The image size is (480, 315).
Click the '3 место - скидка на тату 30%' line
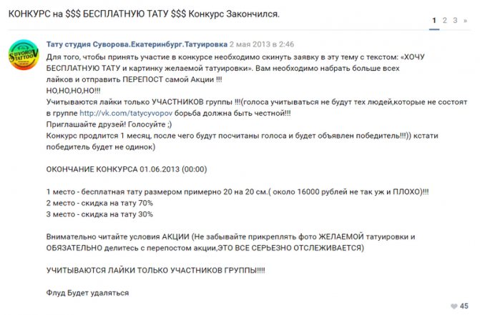tap(99, 213)
